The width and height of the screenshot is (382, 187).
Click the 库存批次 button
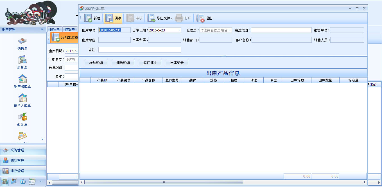click(150, 63)
